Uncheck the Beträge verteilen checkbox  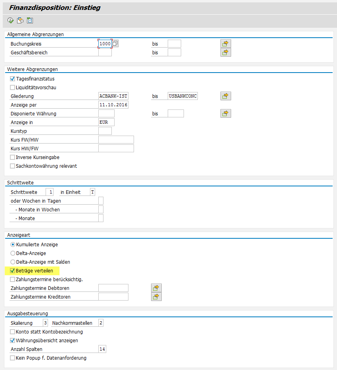click(12, 271)
